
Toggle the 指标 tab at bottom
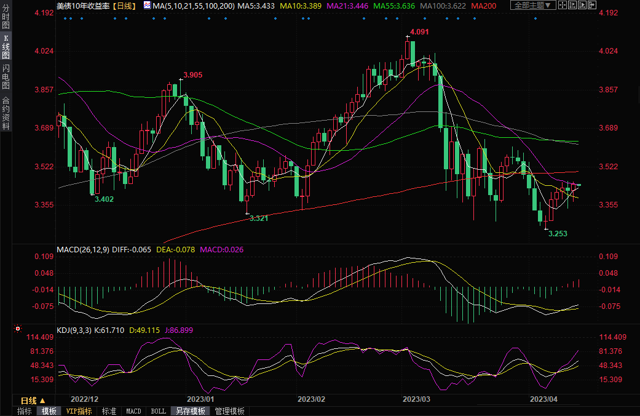click(25, 411)
